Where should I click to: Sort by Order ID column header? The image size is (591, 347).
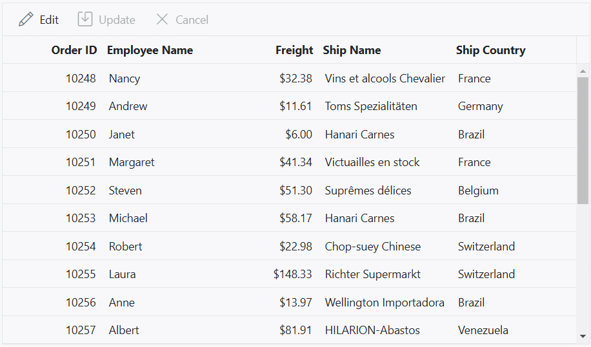click(74, 50)
